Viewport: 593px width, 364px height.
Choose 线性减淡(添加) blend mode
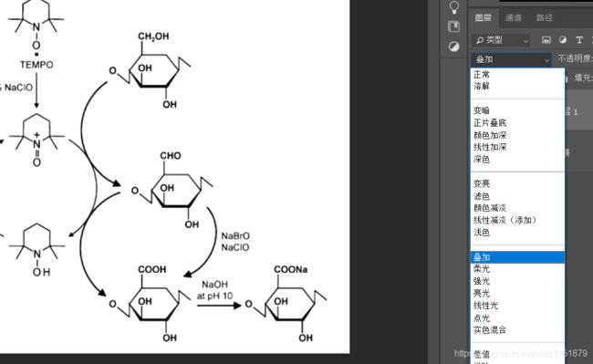pyautogui.click(x=517, y=220)
